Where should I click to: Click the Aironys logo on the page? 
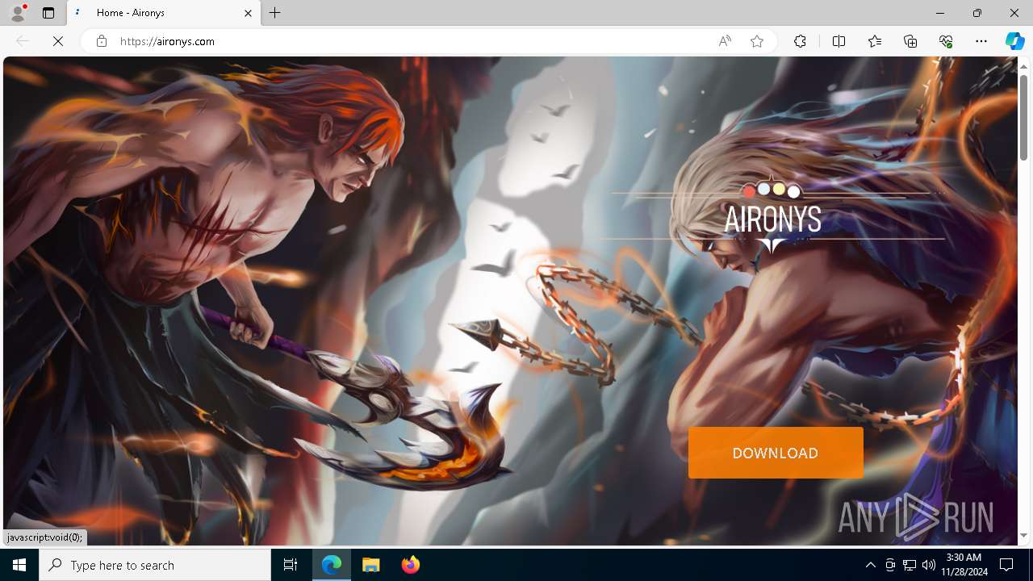[772, 215]
